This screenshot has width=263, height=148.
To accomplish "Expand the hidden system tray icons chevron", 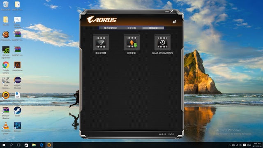I will point(230,145).
